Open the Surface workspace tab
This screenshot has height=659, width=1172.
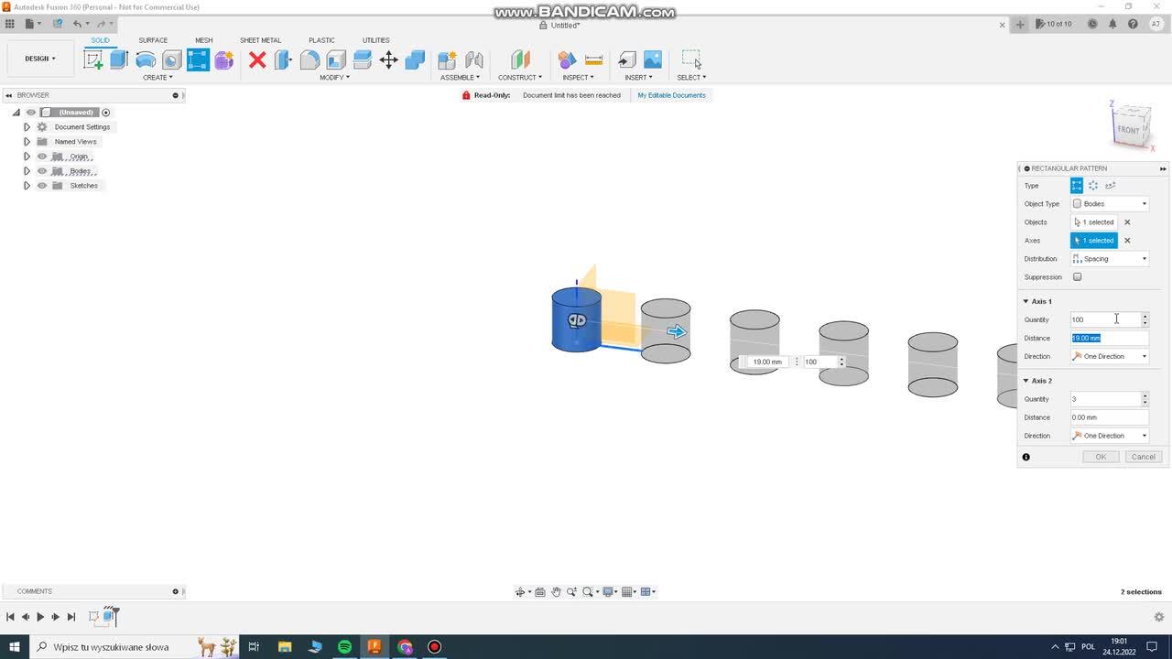(x=153, y=40)
